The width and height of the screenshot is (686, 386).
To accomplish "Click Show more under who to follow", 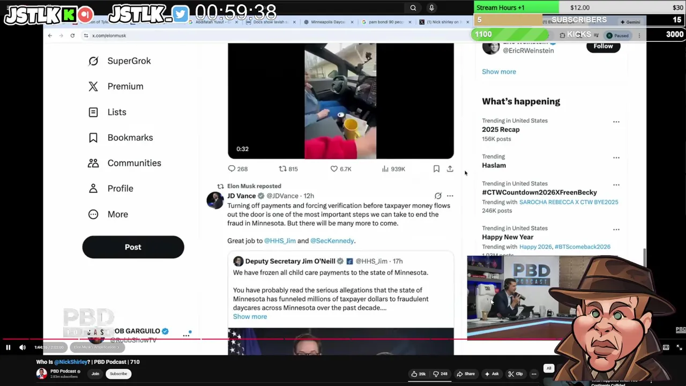I will point(498,72).
